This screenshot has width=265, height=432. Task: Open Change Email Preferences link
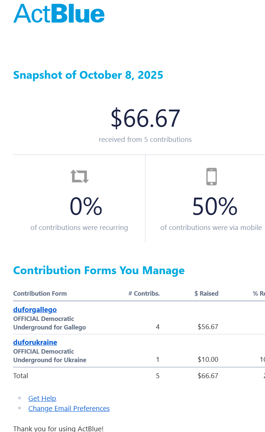[69, 408]
